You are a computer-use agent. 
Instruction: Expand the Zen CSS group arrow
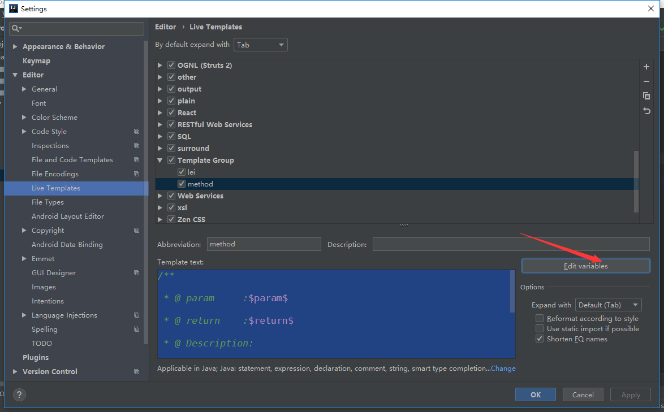point(160,219)
